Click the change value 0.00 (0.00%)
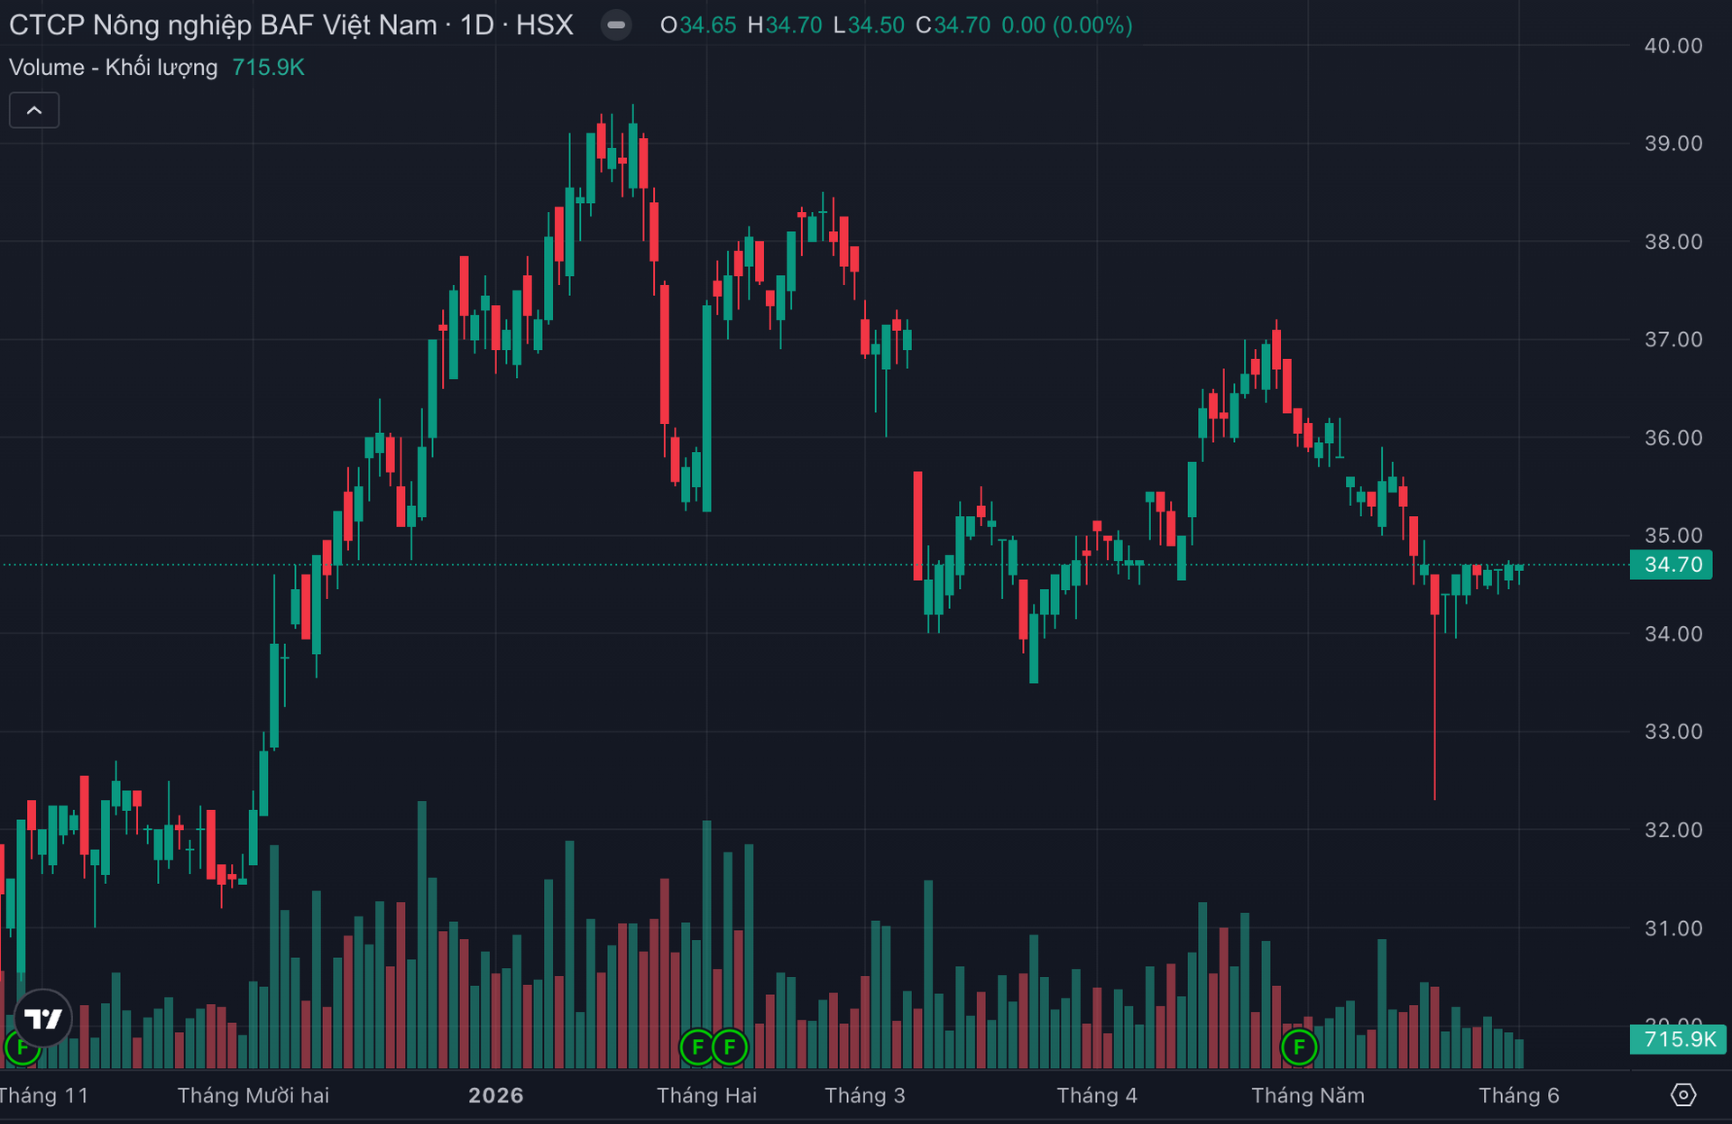 coord(1067,25)
